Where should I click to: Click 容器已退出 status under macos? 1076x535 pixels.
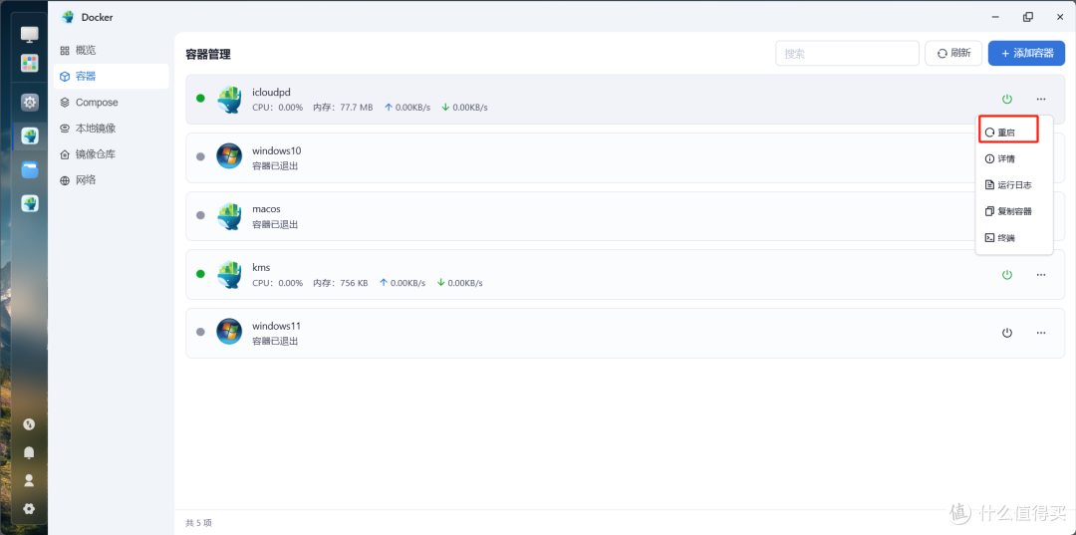click(275, 224)
